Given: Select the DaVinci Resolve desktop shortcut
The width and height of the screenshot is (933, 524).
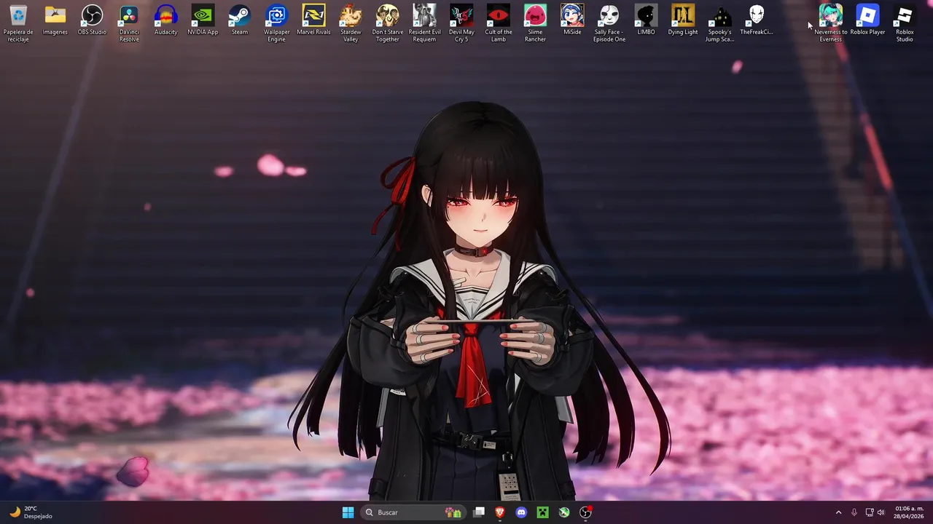Looking at the screenshot, I should pyautogui.click(x=129, y=23).
